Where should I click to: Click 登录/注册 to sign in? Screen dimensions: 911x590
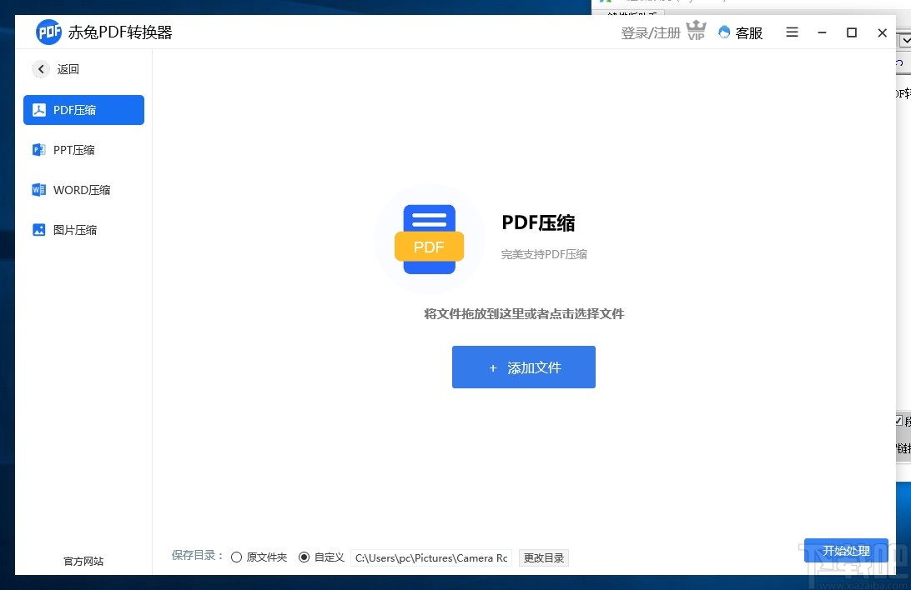pos(650,32)
